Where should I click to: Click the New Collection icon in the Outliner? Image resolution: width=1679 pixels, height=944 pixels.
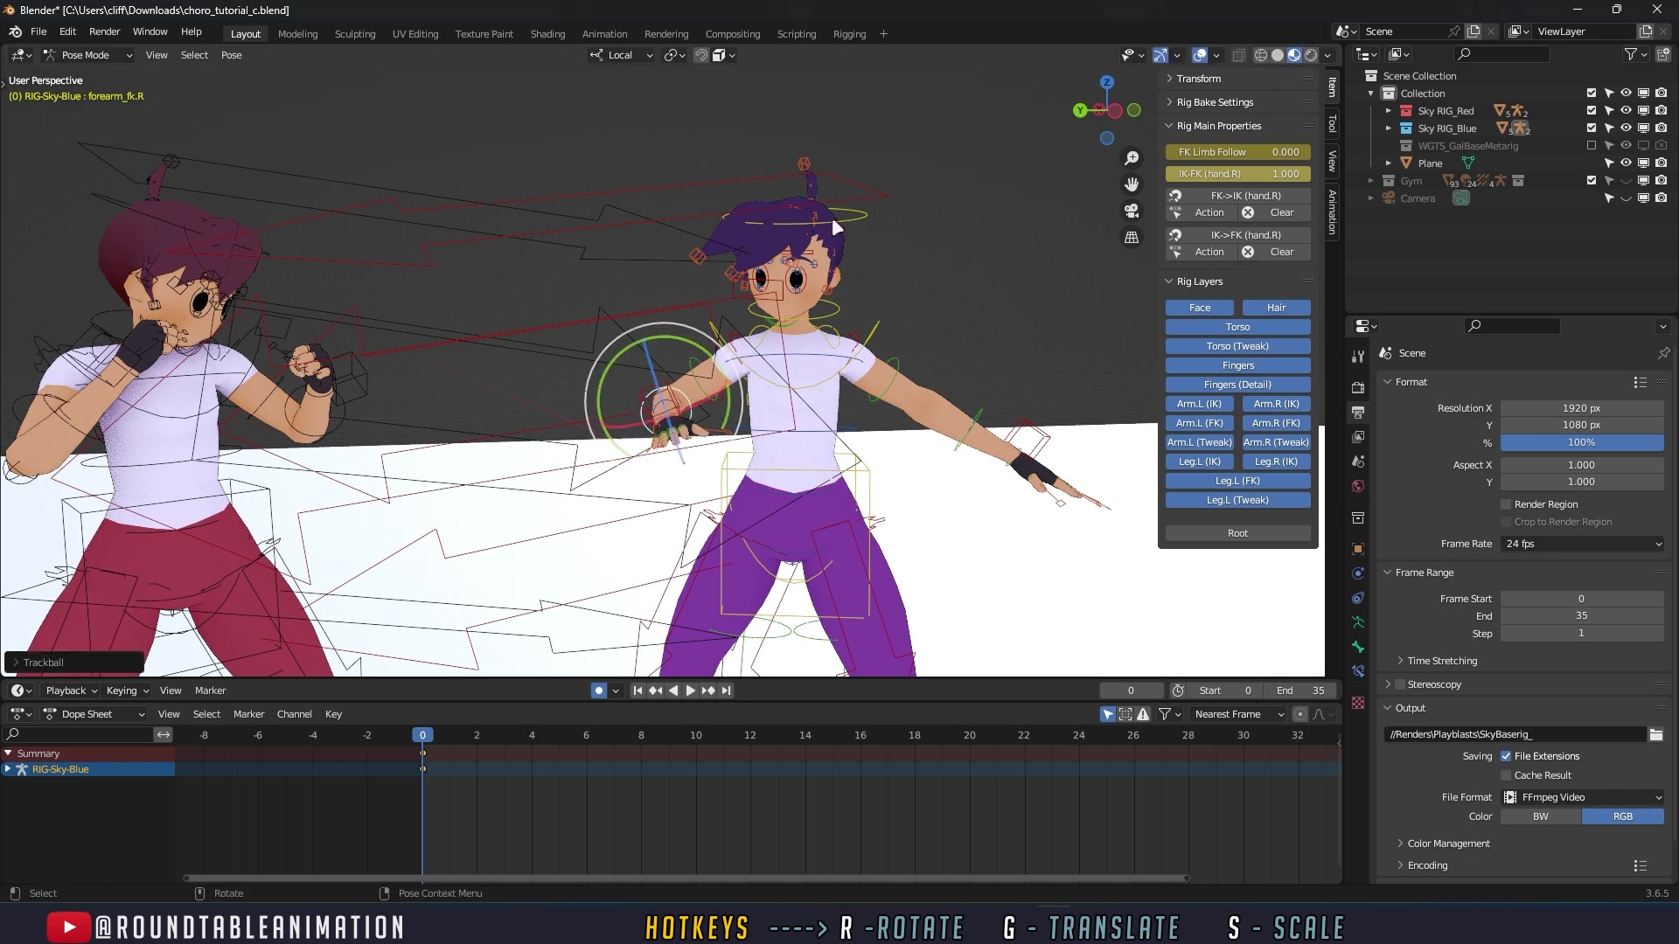tap(1662, 53)
